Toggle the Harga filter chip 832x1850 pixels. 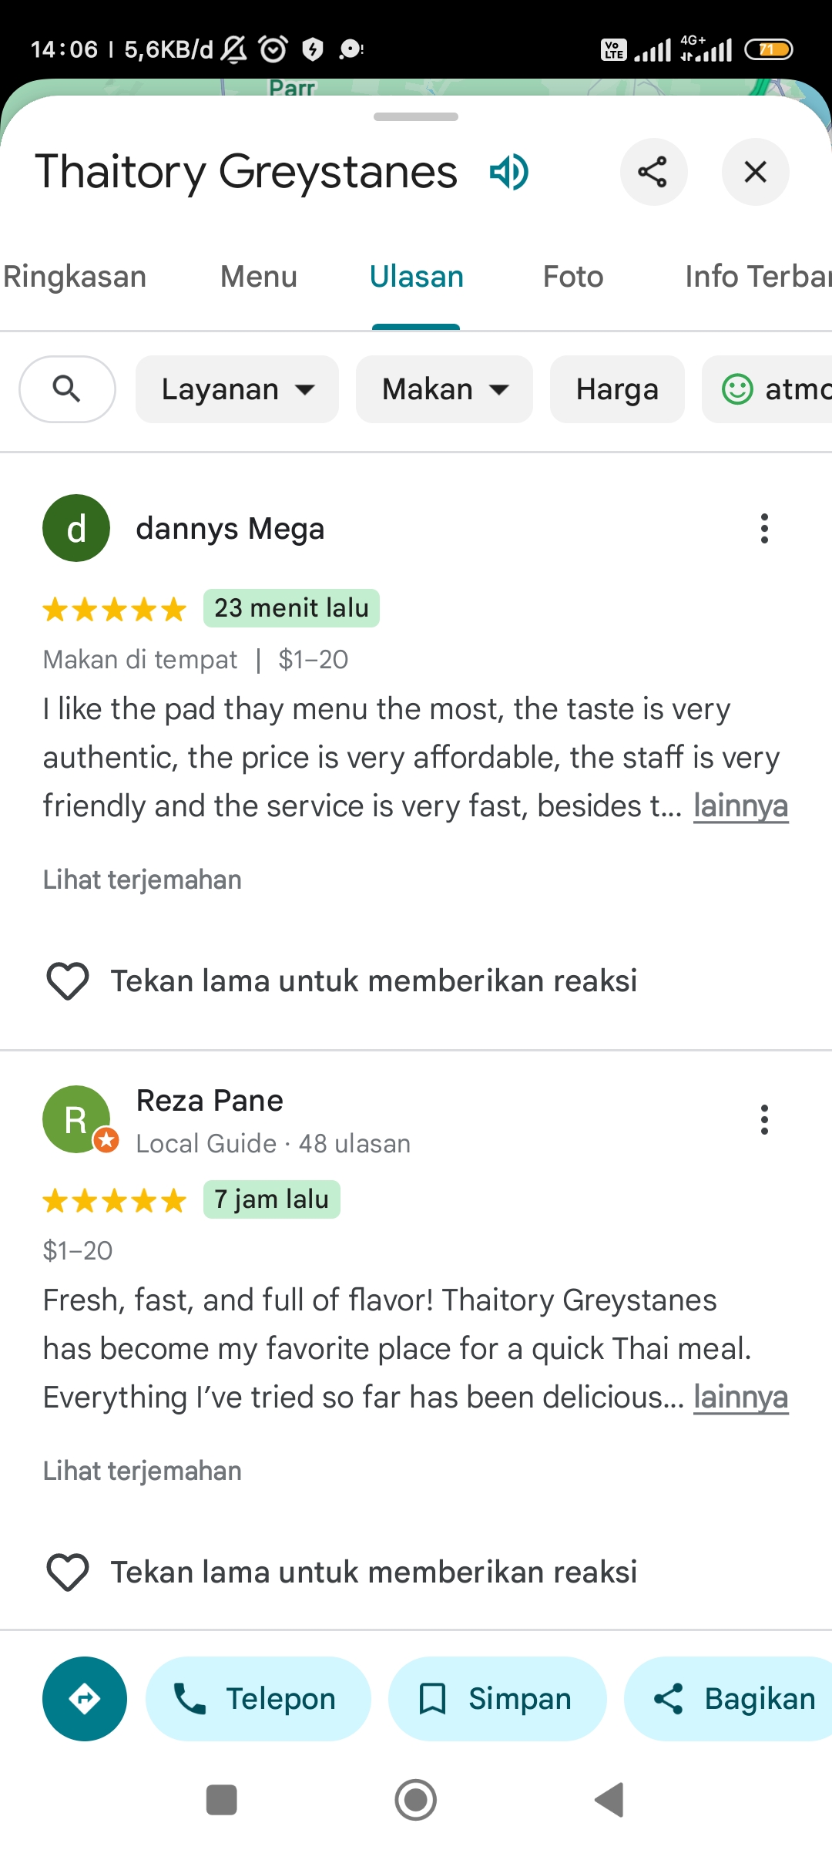coord(617,389)
